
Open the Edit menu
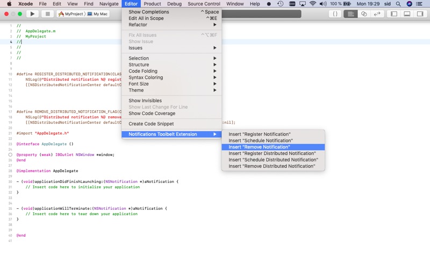(x=57, y=4)
